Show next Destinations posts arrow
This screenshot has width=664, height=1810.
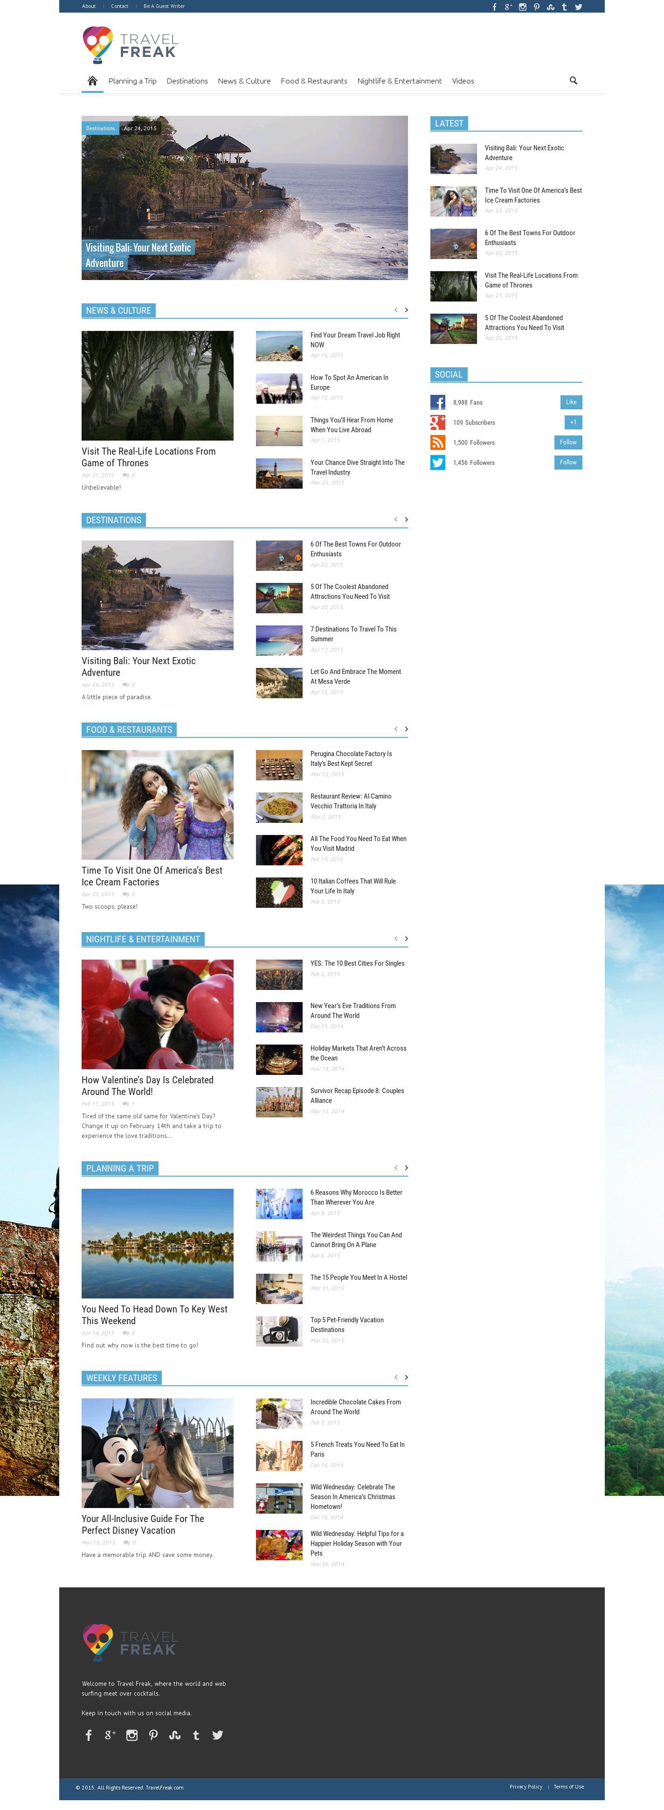click(406, 519)
